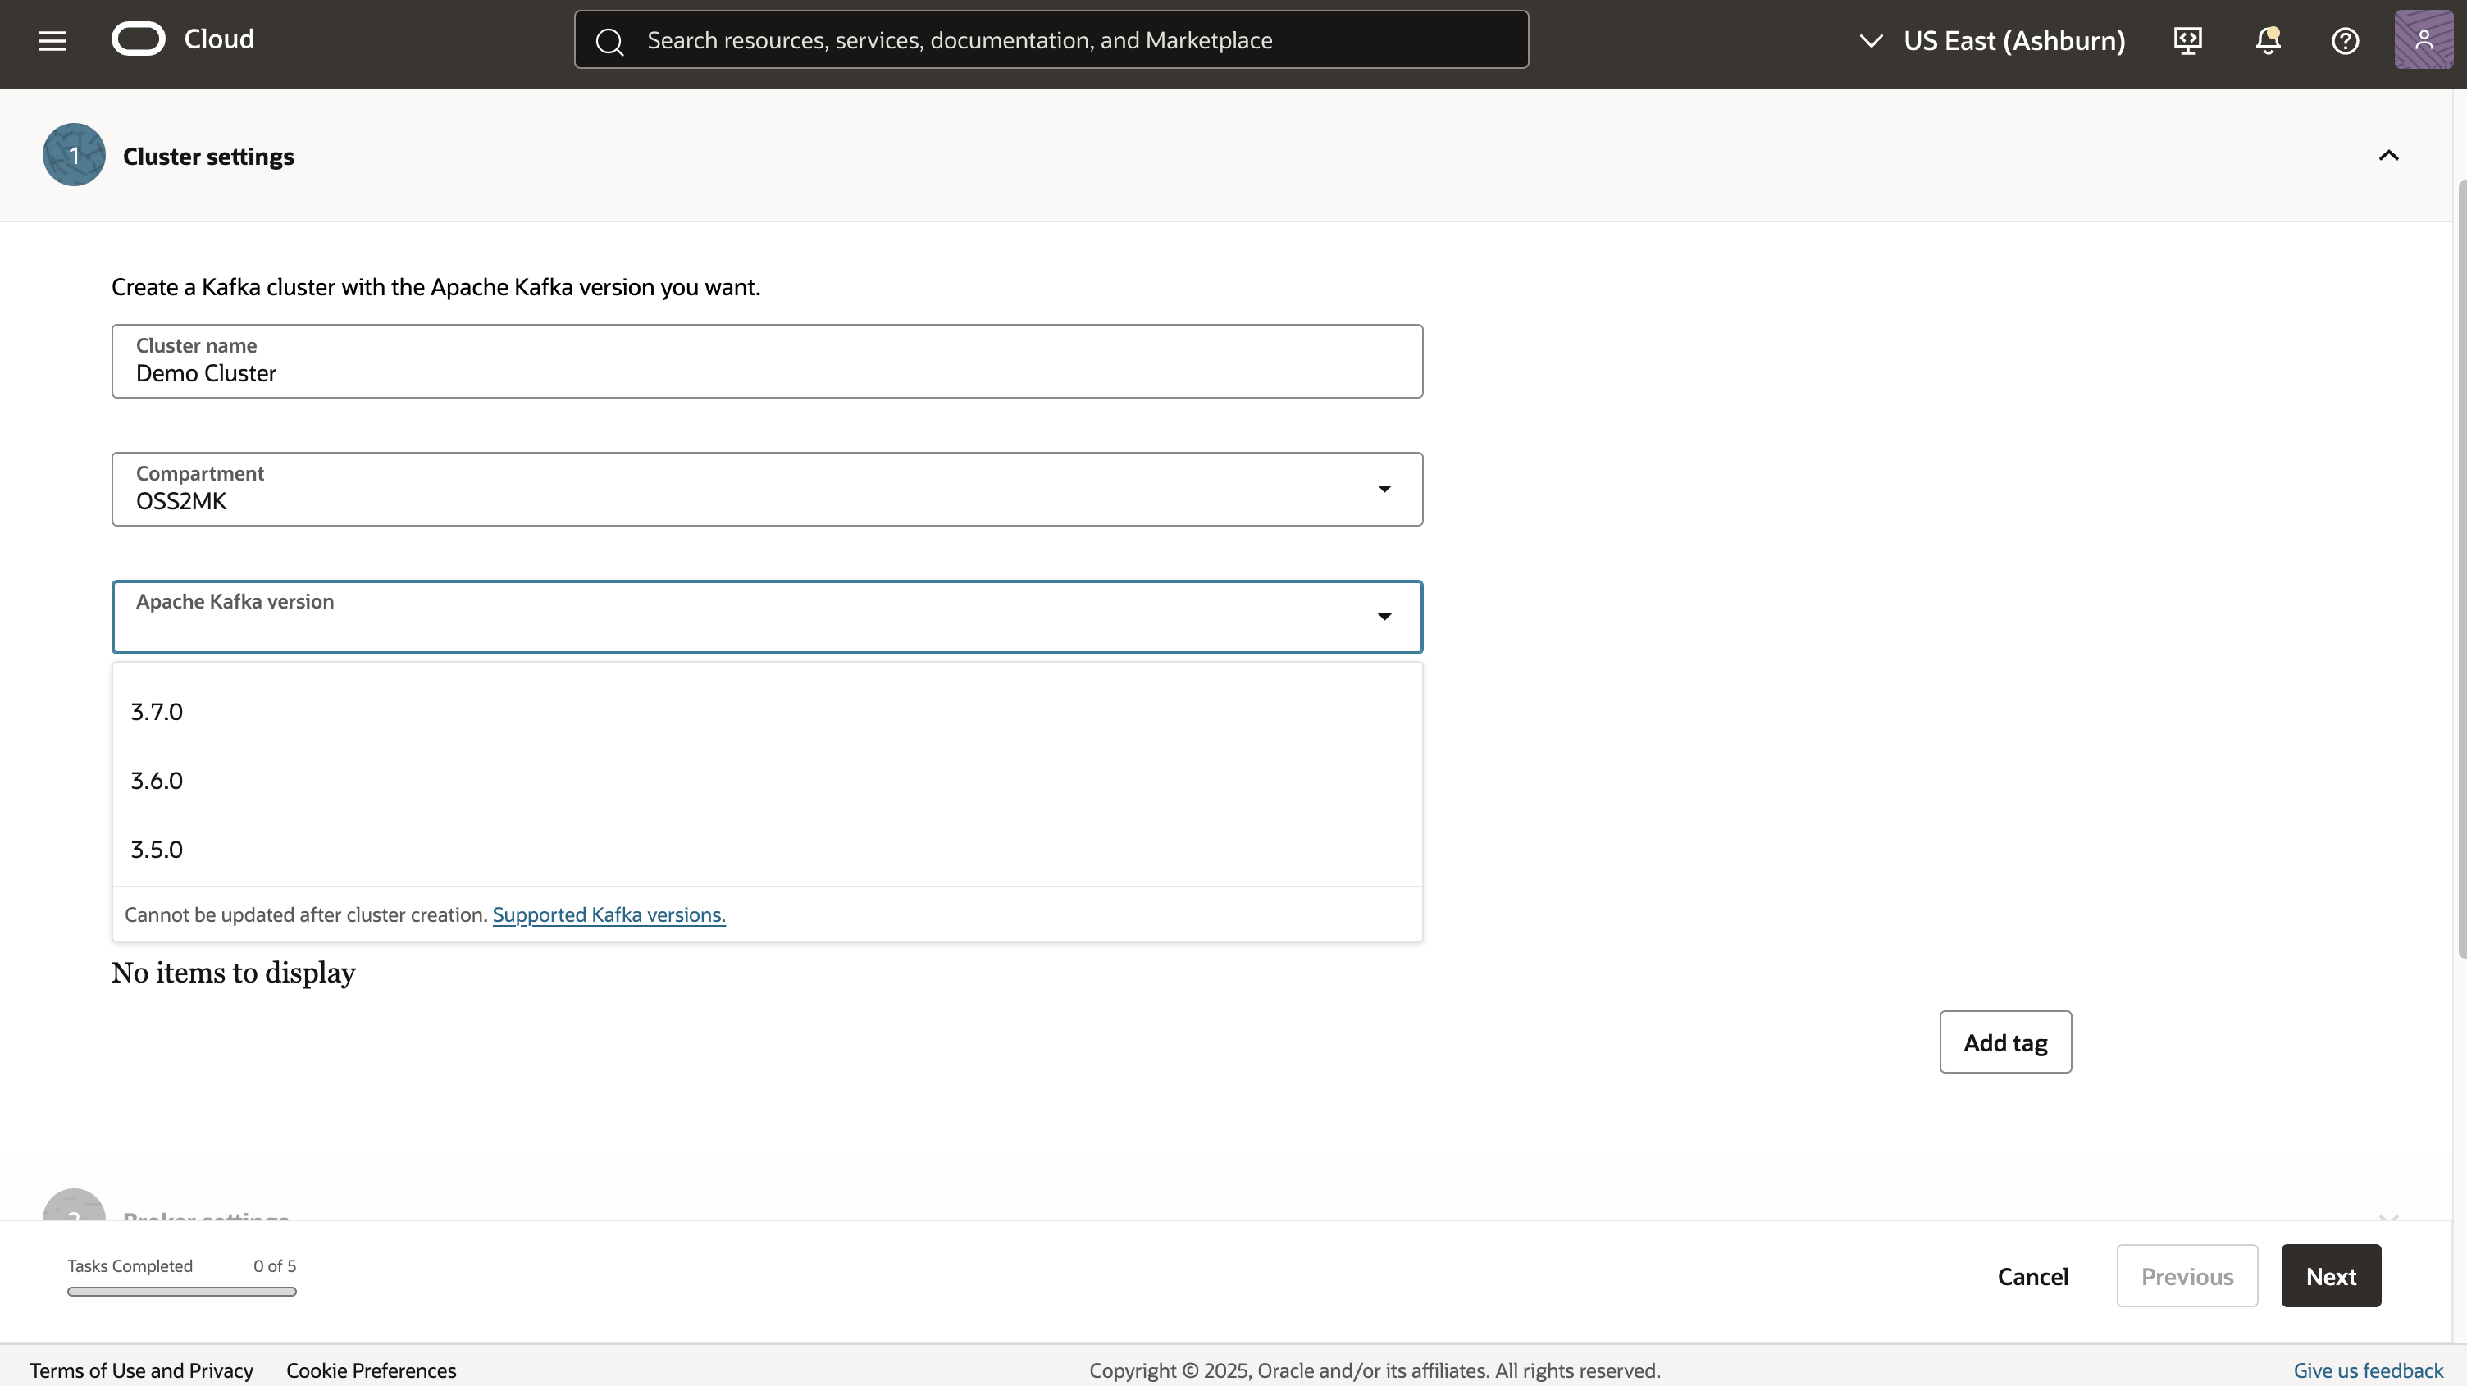The height and width of the screenshot is (1386, 2467).
Task: Click the Next button
Action: coord(2331,1275)
